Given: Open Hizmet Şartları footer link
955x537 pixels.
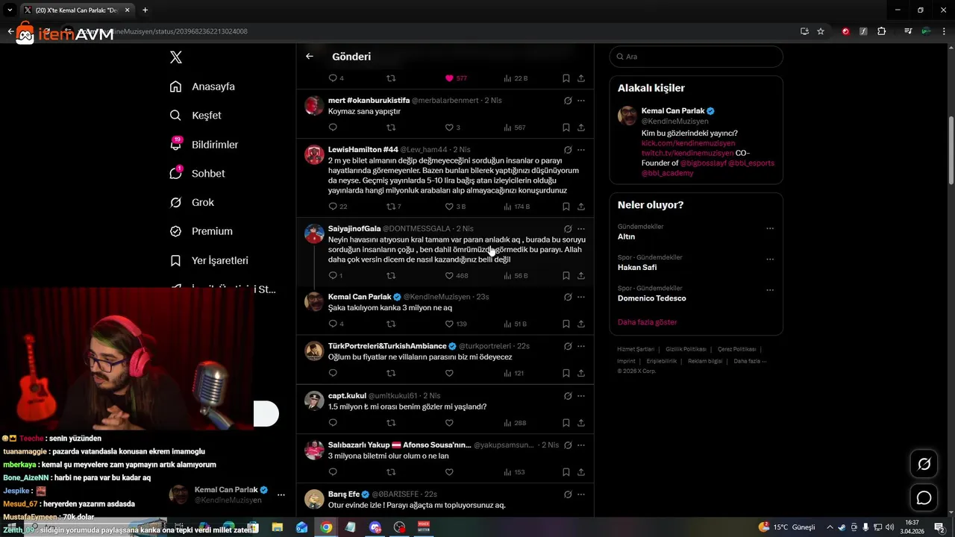Looking at the screenshot, I should pos(636,349).
